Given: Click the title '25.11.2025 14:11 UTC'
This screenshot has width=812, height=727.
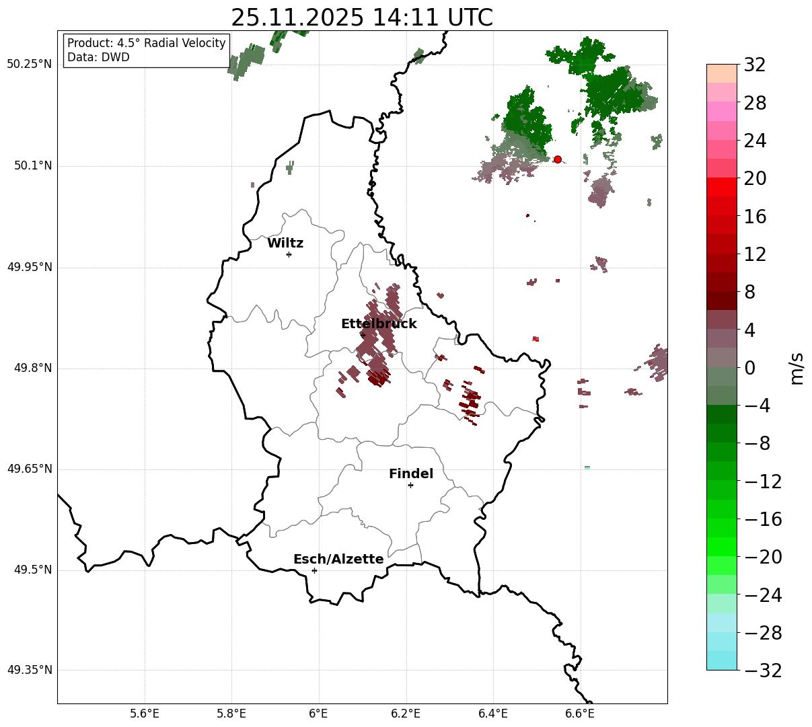Looking at the screenshot, I should [362, 17].
